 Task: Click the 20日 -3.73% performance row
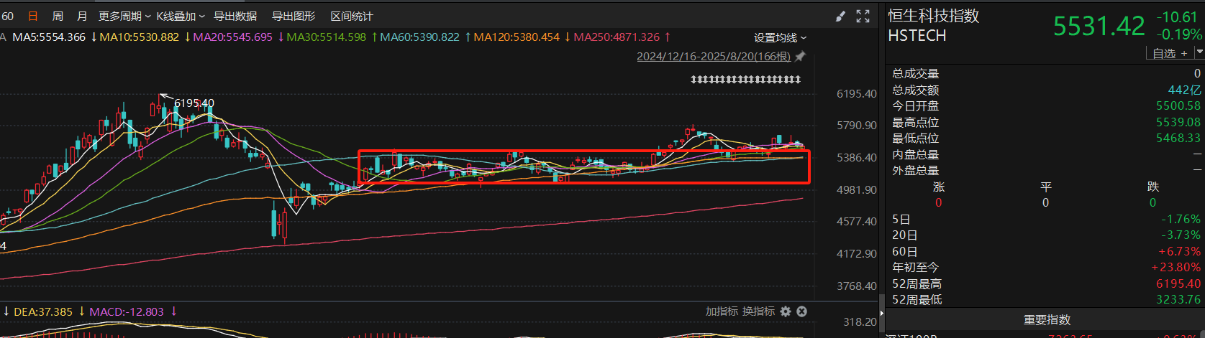[x=1047, y=235]
